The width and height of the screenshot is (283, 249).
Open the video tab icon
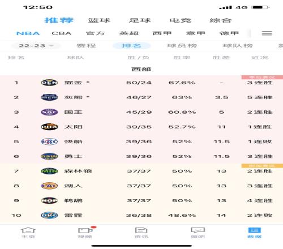85,230
